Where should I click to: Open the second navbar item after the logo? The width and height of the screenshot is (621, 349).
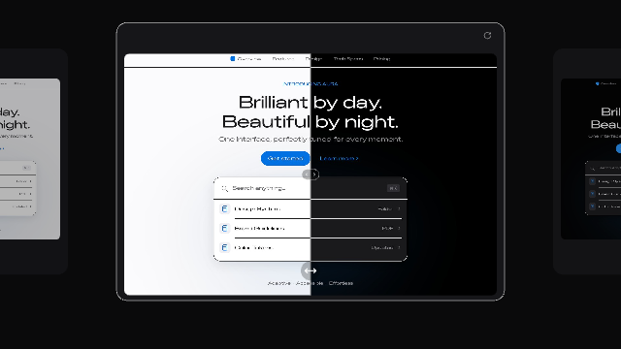point(313,58)
